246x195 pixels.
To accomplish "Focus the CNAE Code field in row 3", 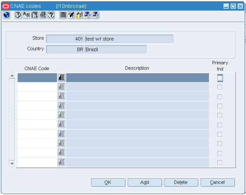I will coord(37,96).
